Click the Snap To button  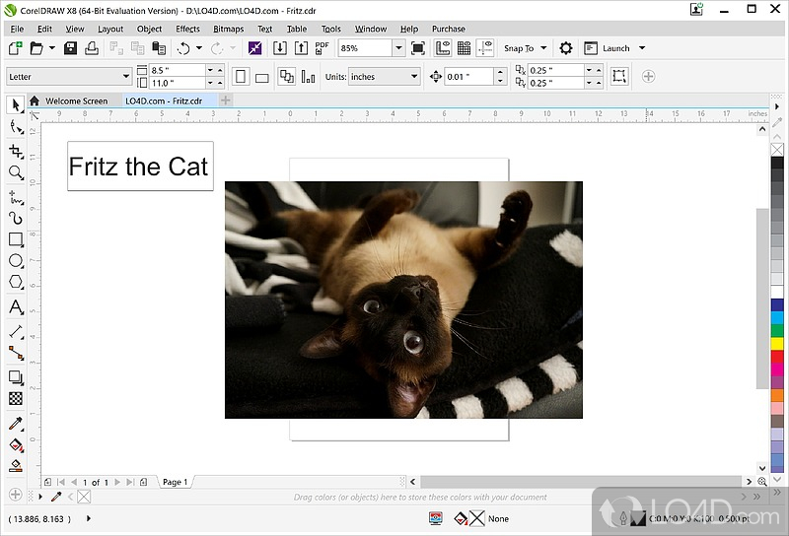(x=519, y=48)
